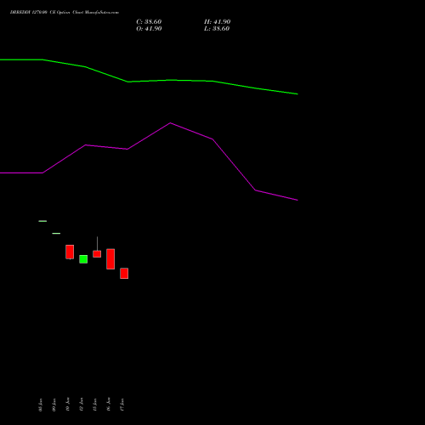Click the open value O: 41.90
This screenshot has height=425, width=425.
(x=149, y=29)
